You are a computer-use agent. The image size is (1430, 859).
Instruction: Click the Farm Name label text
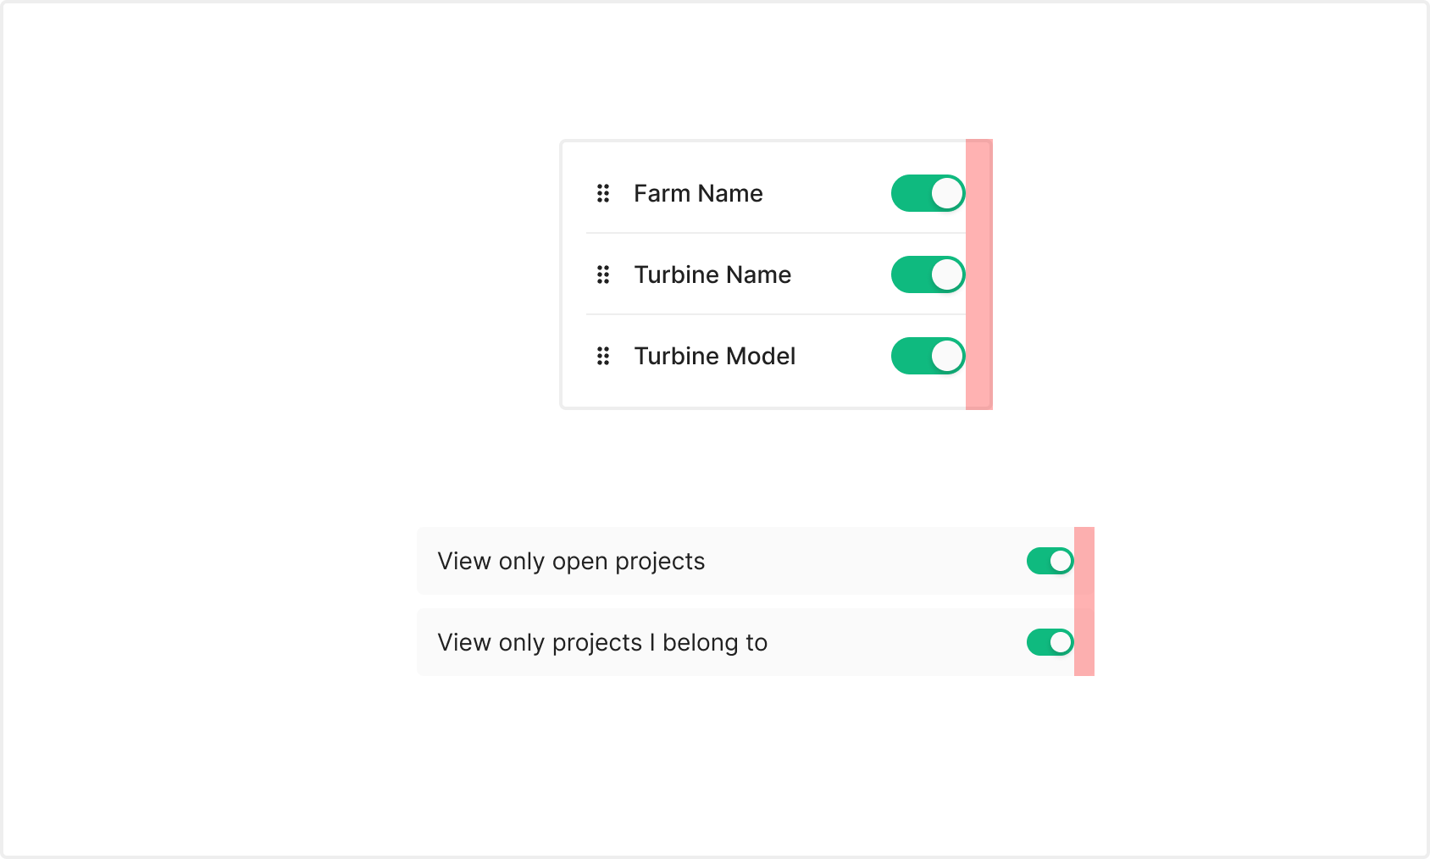(698, 194)
